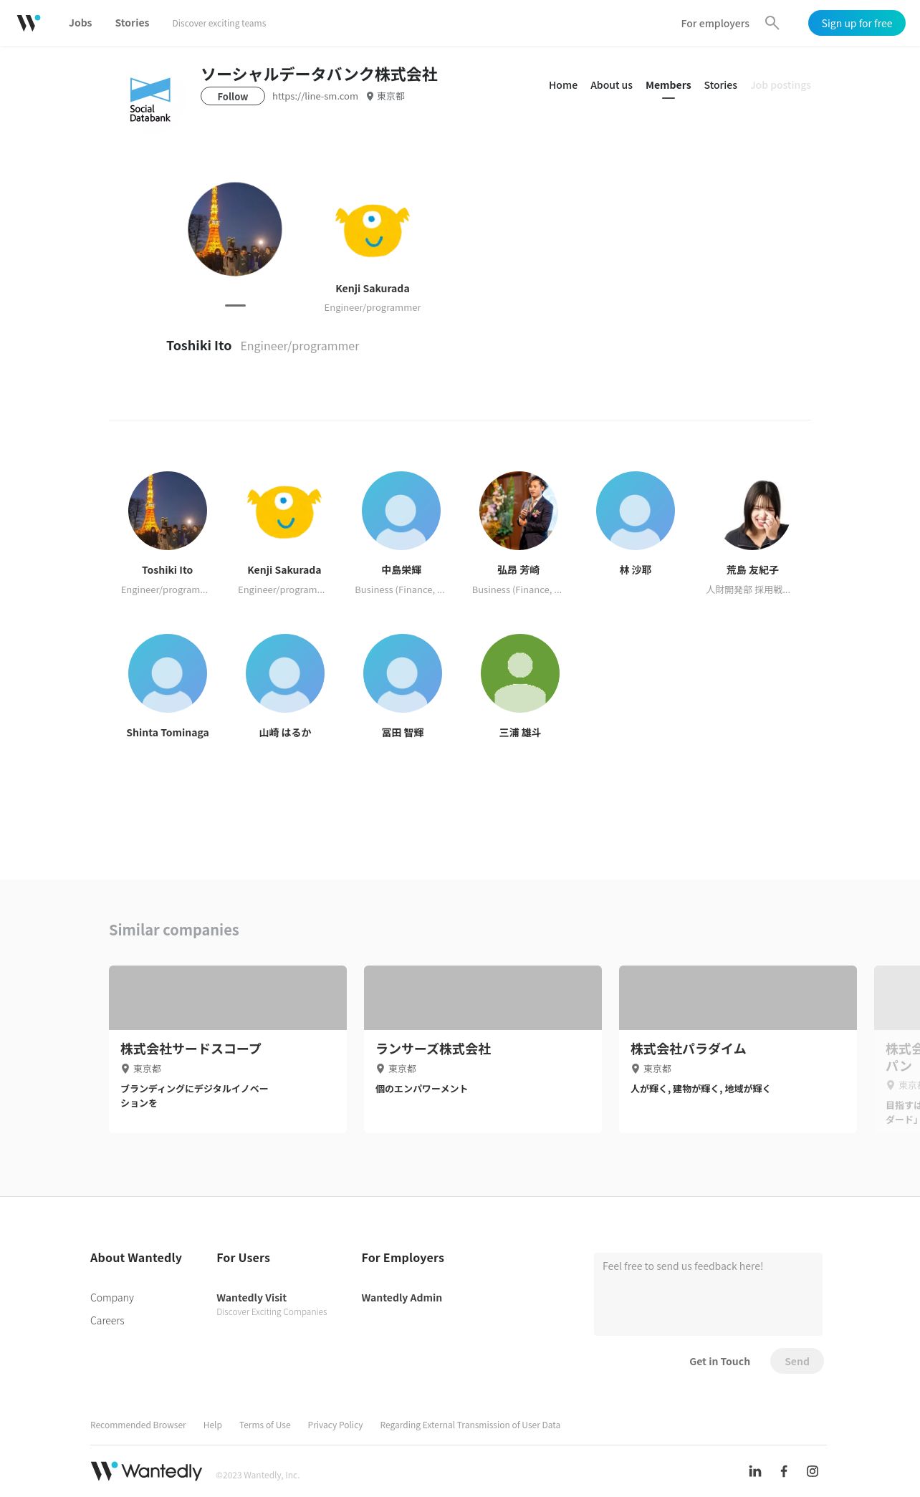Open Shinta Tominaga member avatar

pyautogui.click(x=168, y=673)
